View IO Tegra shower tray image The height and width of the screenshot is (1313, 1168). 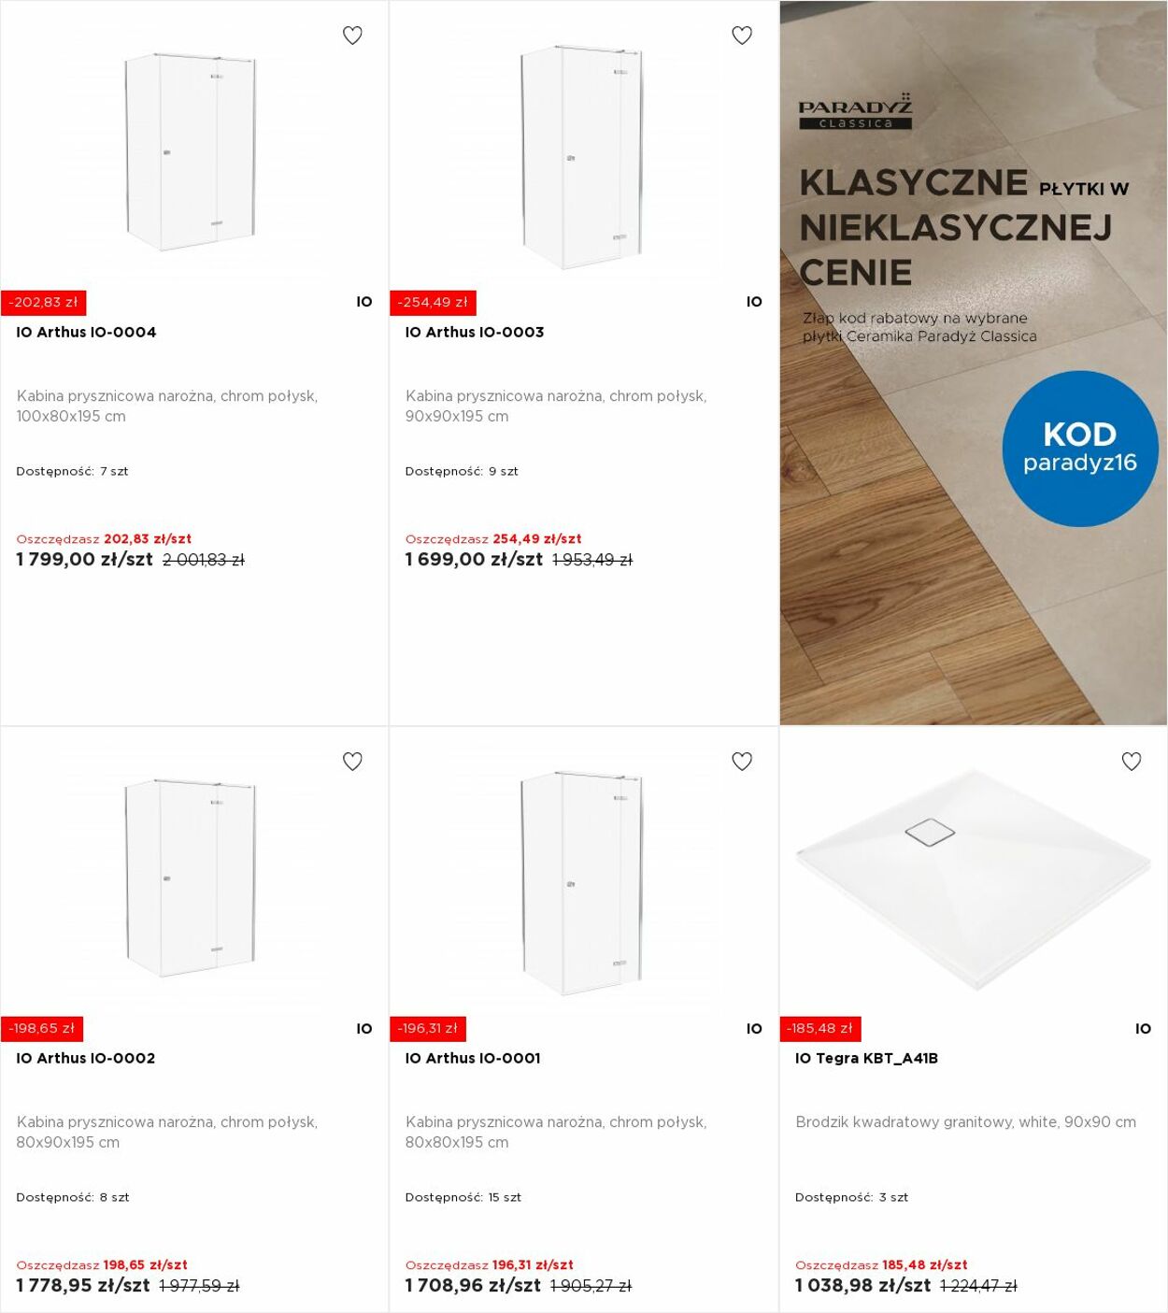point(973,878)
